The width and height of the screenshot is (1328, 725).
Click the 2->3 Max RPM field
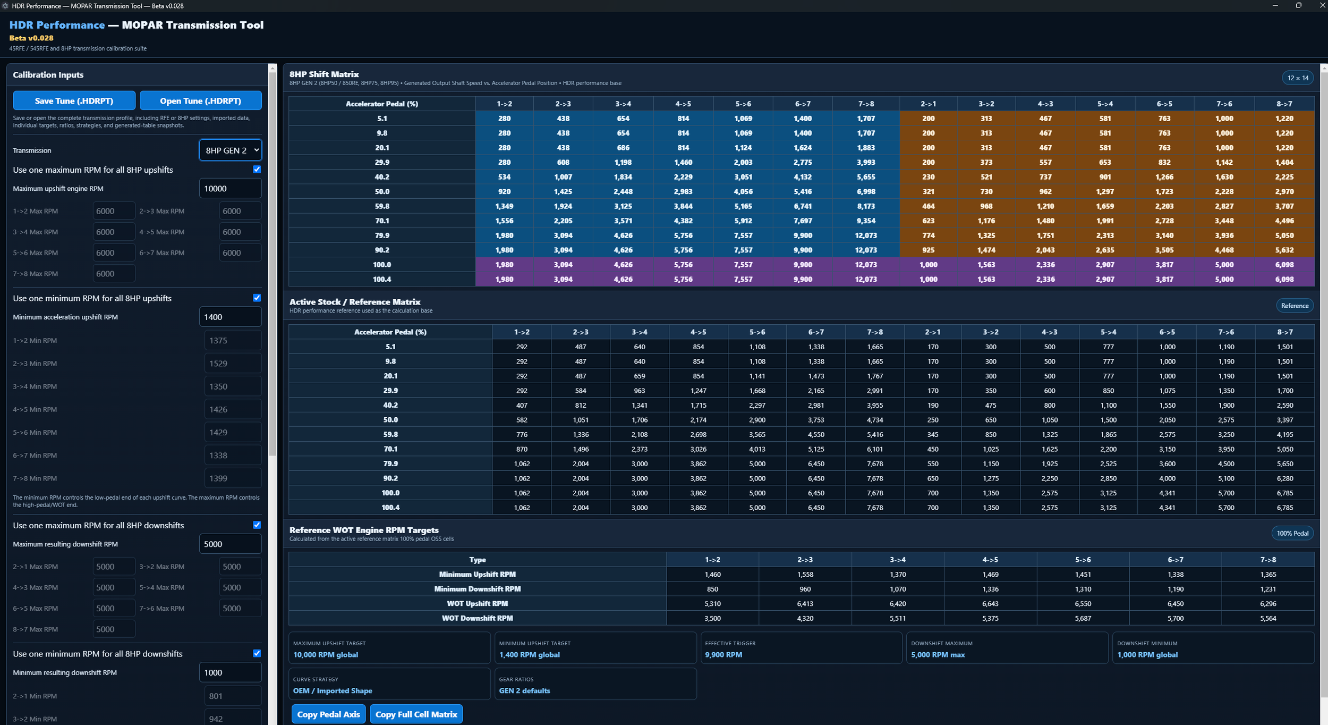pyautogui.click(x=240, y=211)
